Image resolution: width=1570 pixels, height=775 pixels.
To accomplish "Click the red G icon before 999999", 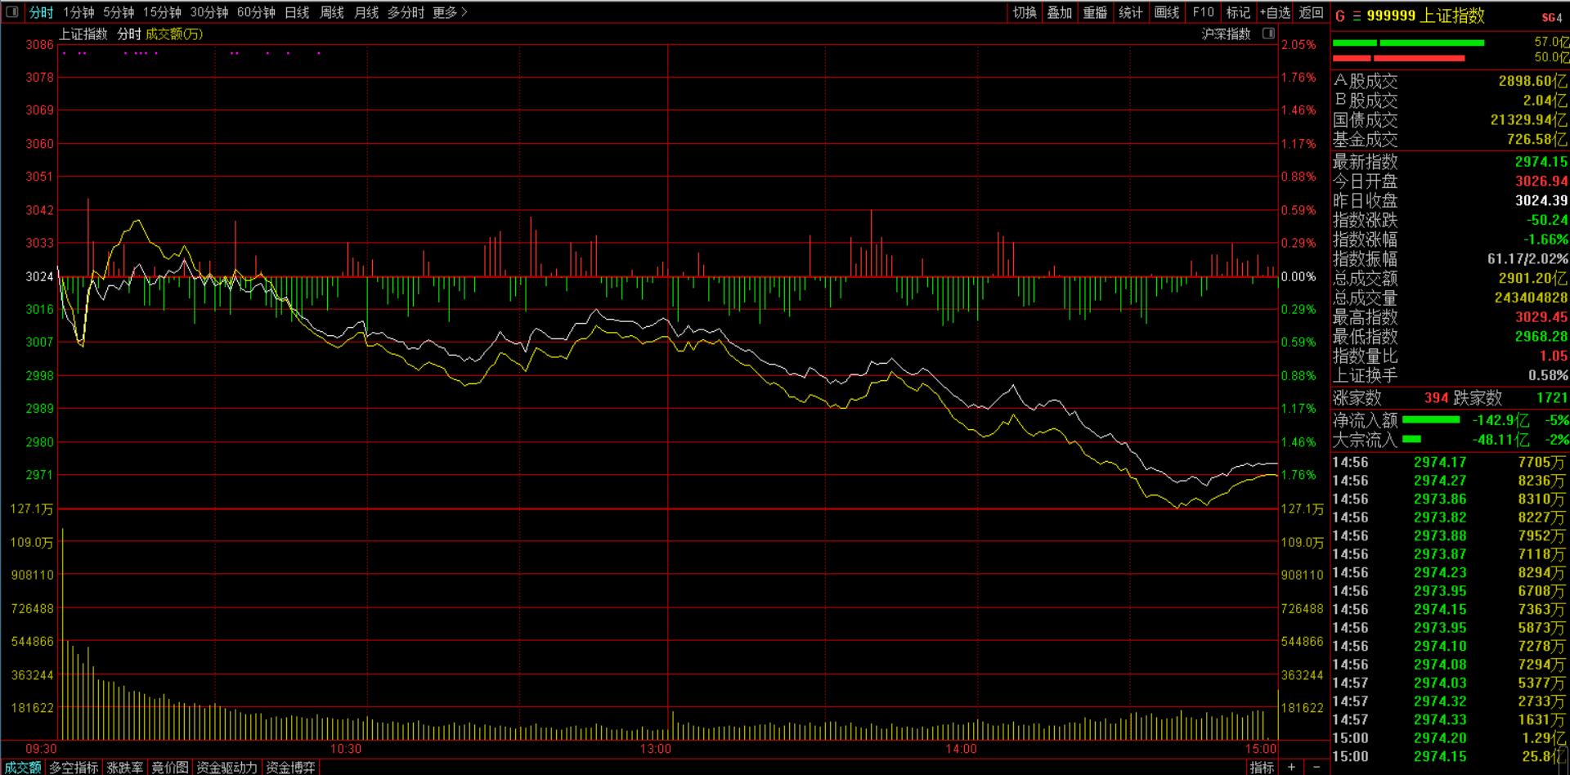I will [1339, 16].
